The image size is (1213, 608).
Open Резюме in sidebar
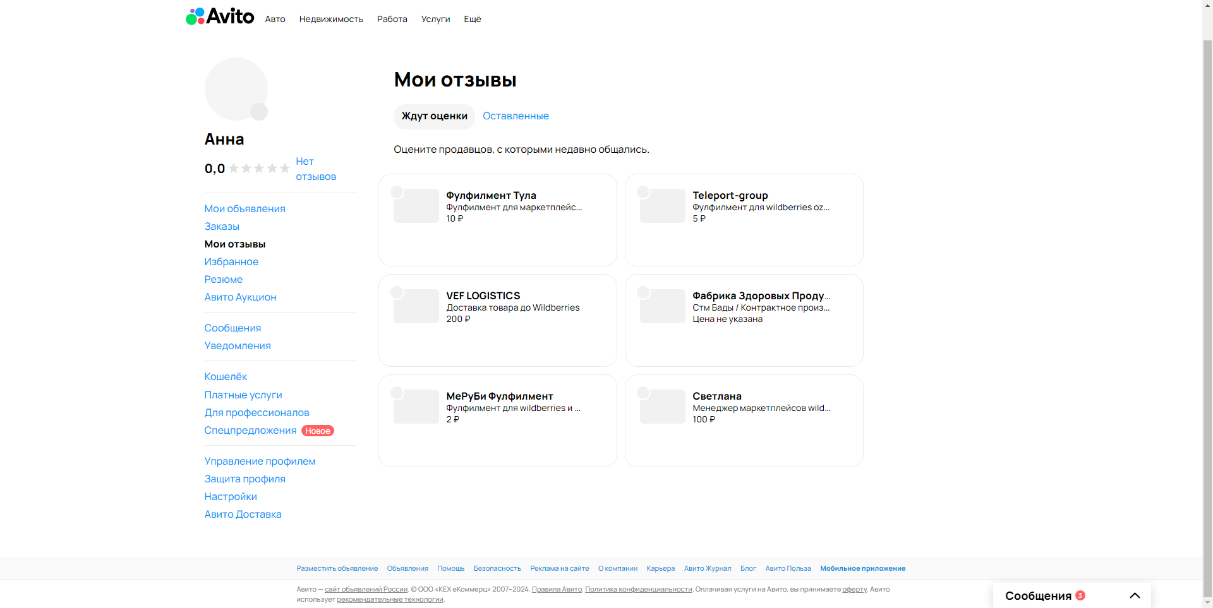point(224,280)
